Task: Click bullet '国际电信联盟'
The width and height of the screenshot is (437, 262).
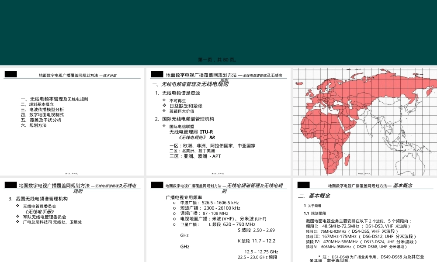Action: tap(182, 126)
